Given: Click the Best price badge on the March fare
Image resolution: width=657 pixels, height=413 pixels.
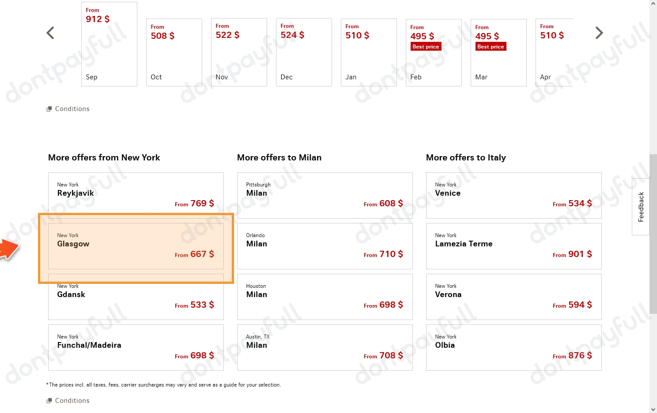Looking at the screenshot, I should 491,46.
